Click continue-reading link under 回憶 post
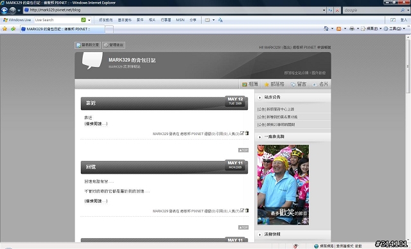The image size is (411, 249). coord(96,201)
